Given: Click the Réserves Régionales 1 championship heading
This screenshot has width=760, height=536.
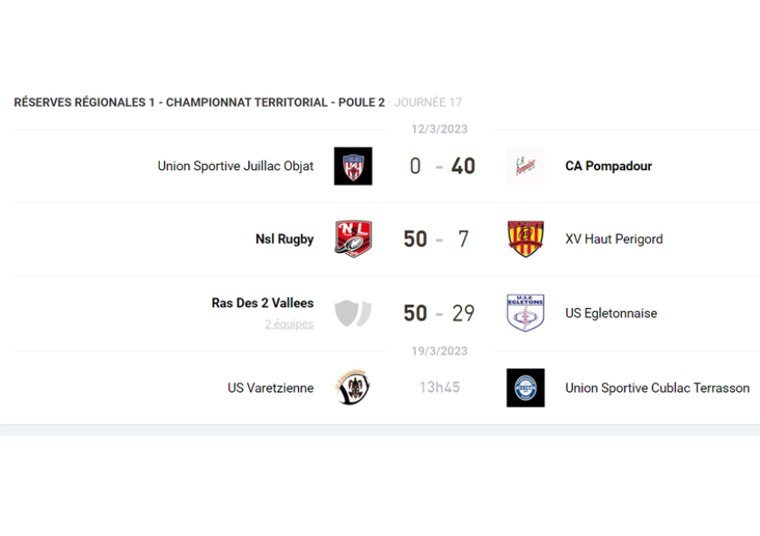Looking at the screenshot, I should pyautogui.click(x=199, y=102).
